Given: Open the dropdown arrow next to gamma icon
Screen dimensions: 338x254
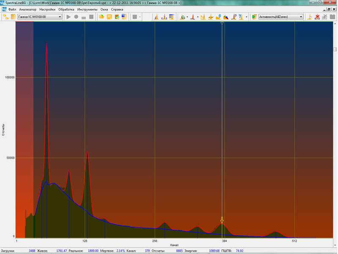Looking at the screenshot, I should [246, 17].
